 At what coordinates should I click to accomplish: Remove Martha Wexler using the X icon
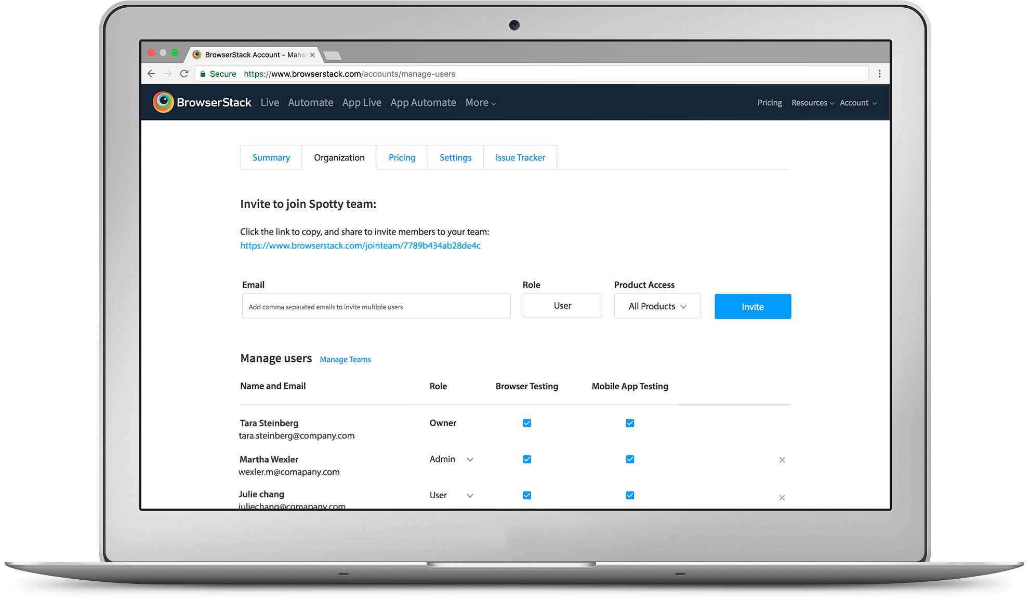pos(782,460)
